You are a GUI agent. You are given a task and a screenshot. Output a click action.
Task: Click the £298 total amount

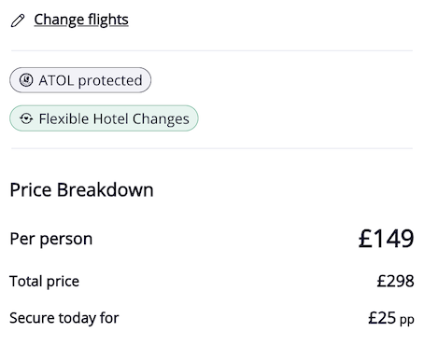[x=395, y=281]
